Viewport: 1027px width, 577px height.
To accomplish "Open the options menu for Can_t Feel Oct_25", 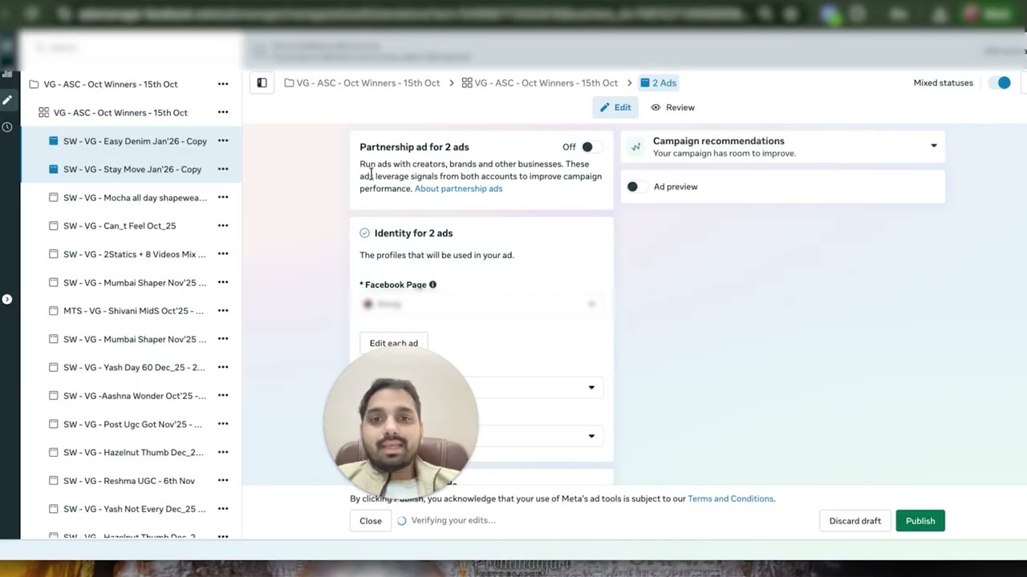I will pos(223,226).
